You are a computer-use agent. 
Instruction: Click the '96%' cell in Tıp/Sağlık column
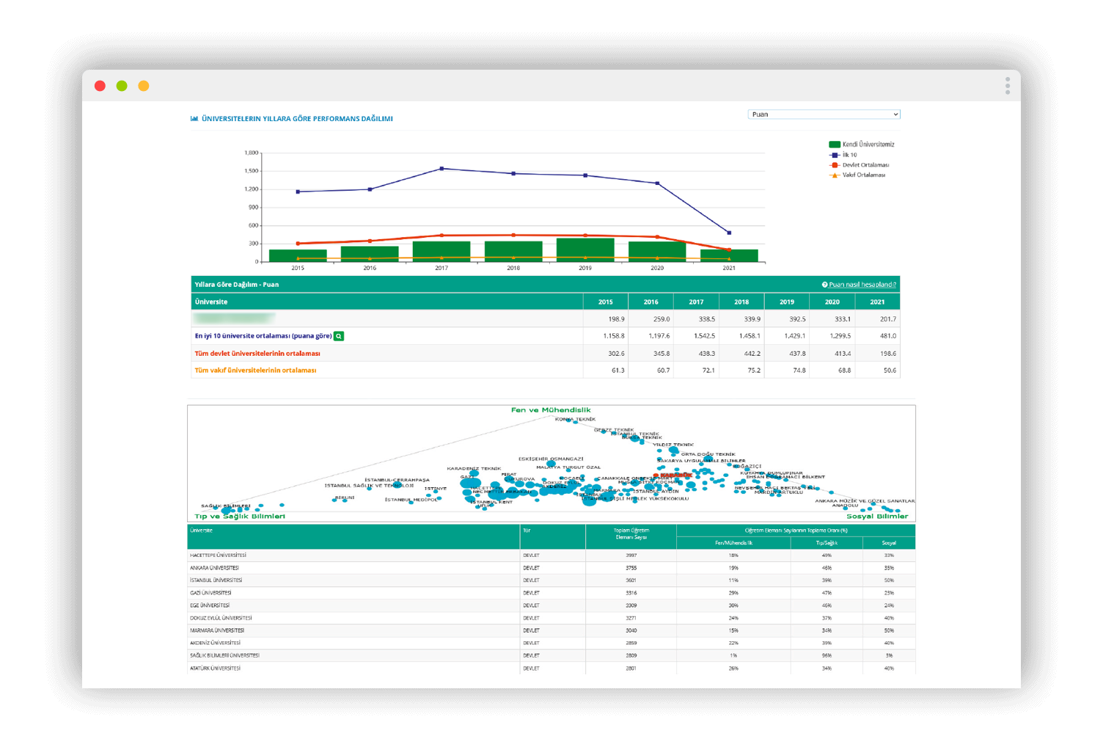[x=827, y=655]
